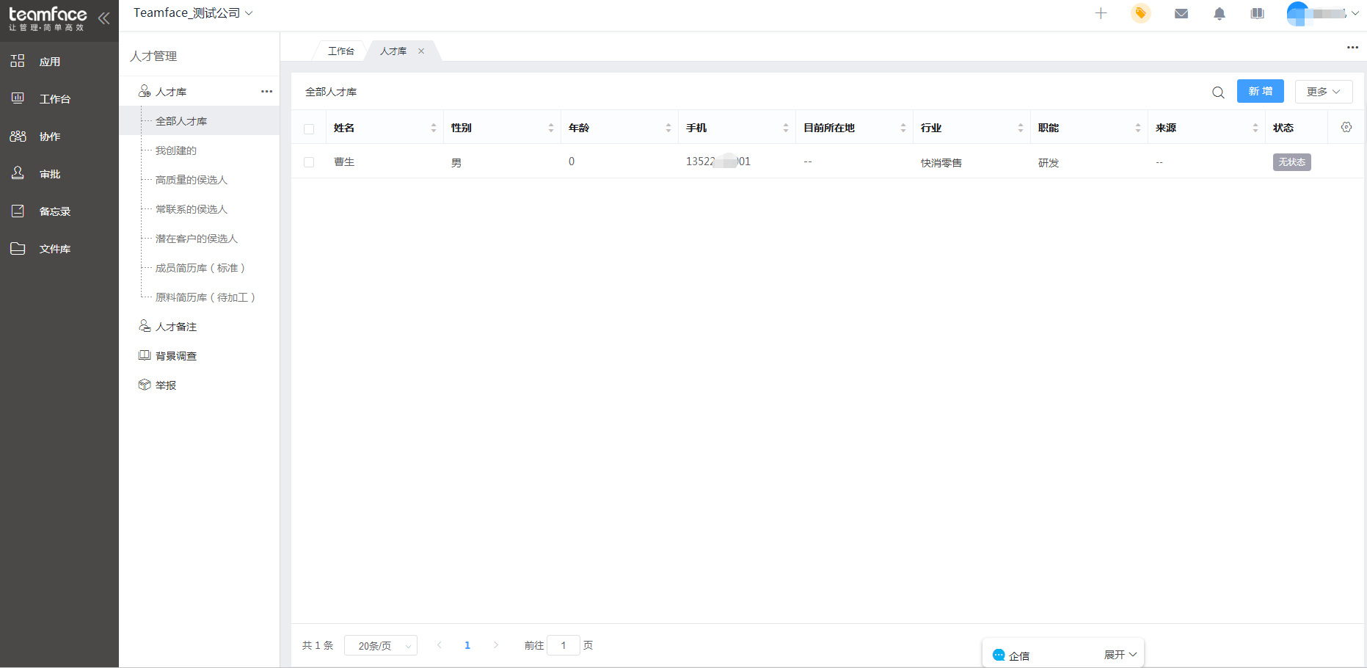Sort by 性别 column arrows
Viewport: 1367px width, 668px height.
551,128
